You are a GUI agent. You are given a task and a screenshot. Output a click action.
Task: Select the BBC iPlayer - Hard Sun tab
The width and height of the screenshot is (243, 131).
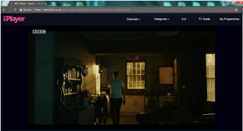click(25, 4)
